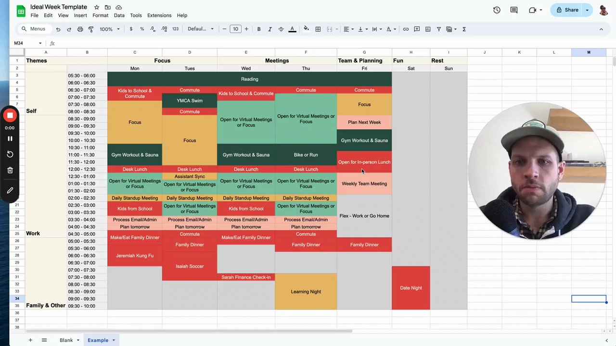Open horizontal align dropdown
This screenshot has width=616, height=346.
coord(348,29)
